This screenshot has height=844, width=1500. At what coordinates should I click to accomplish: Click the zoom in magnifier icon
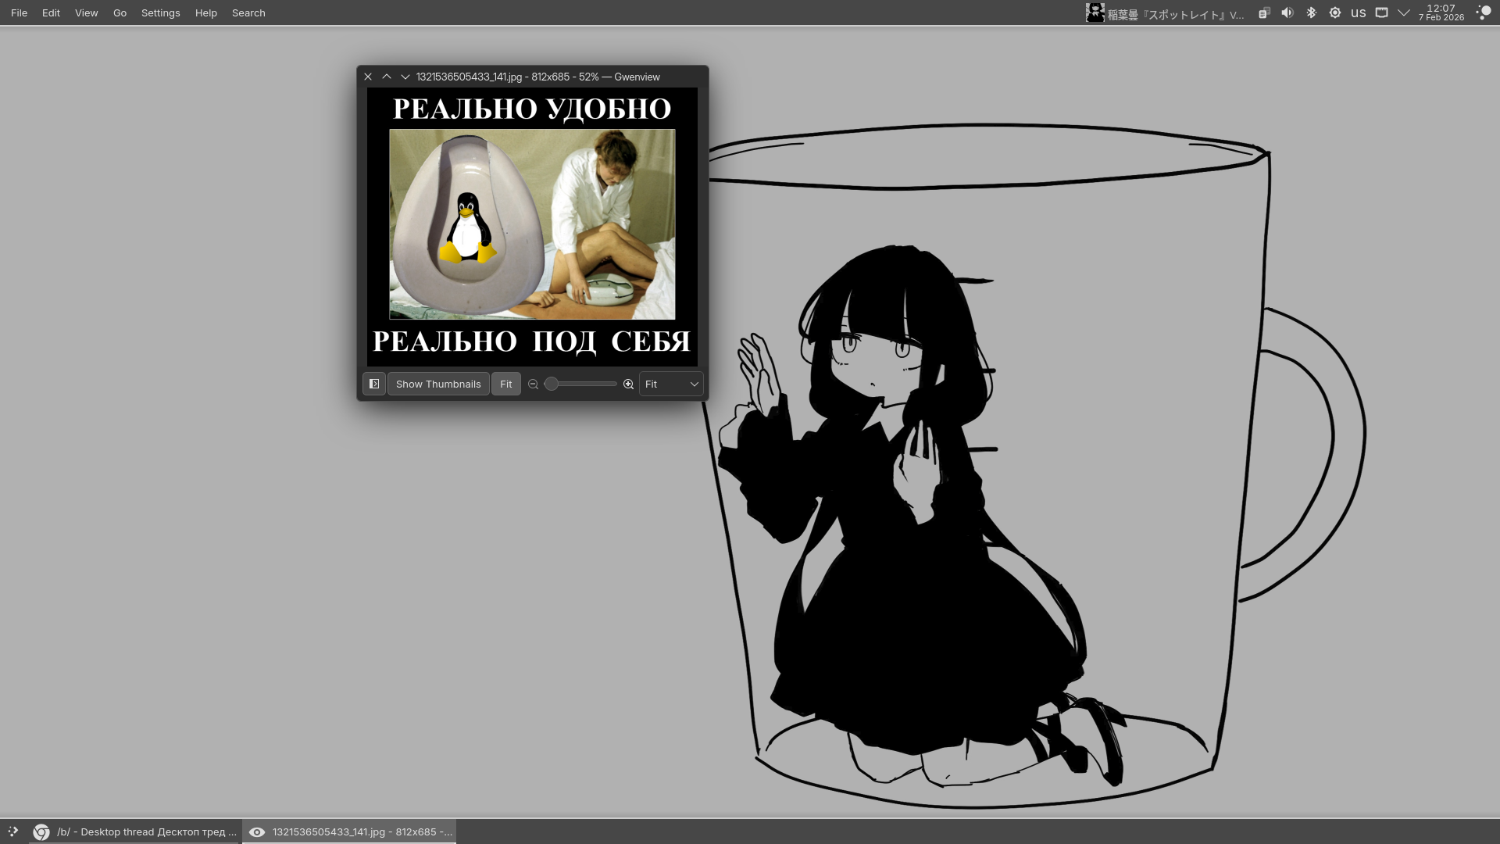628,384
